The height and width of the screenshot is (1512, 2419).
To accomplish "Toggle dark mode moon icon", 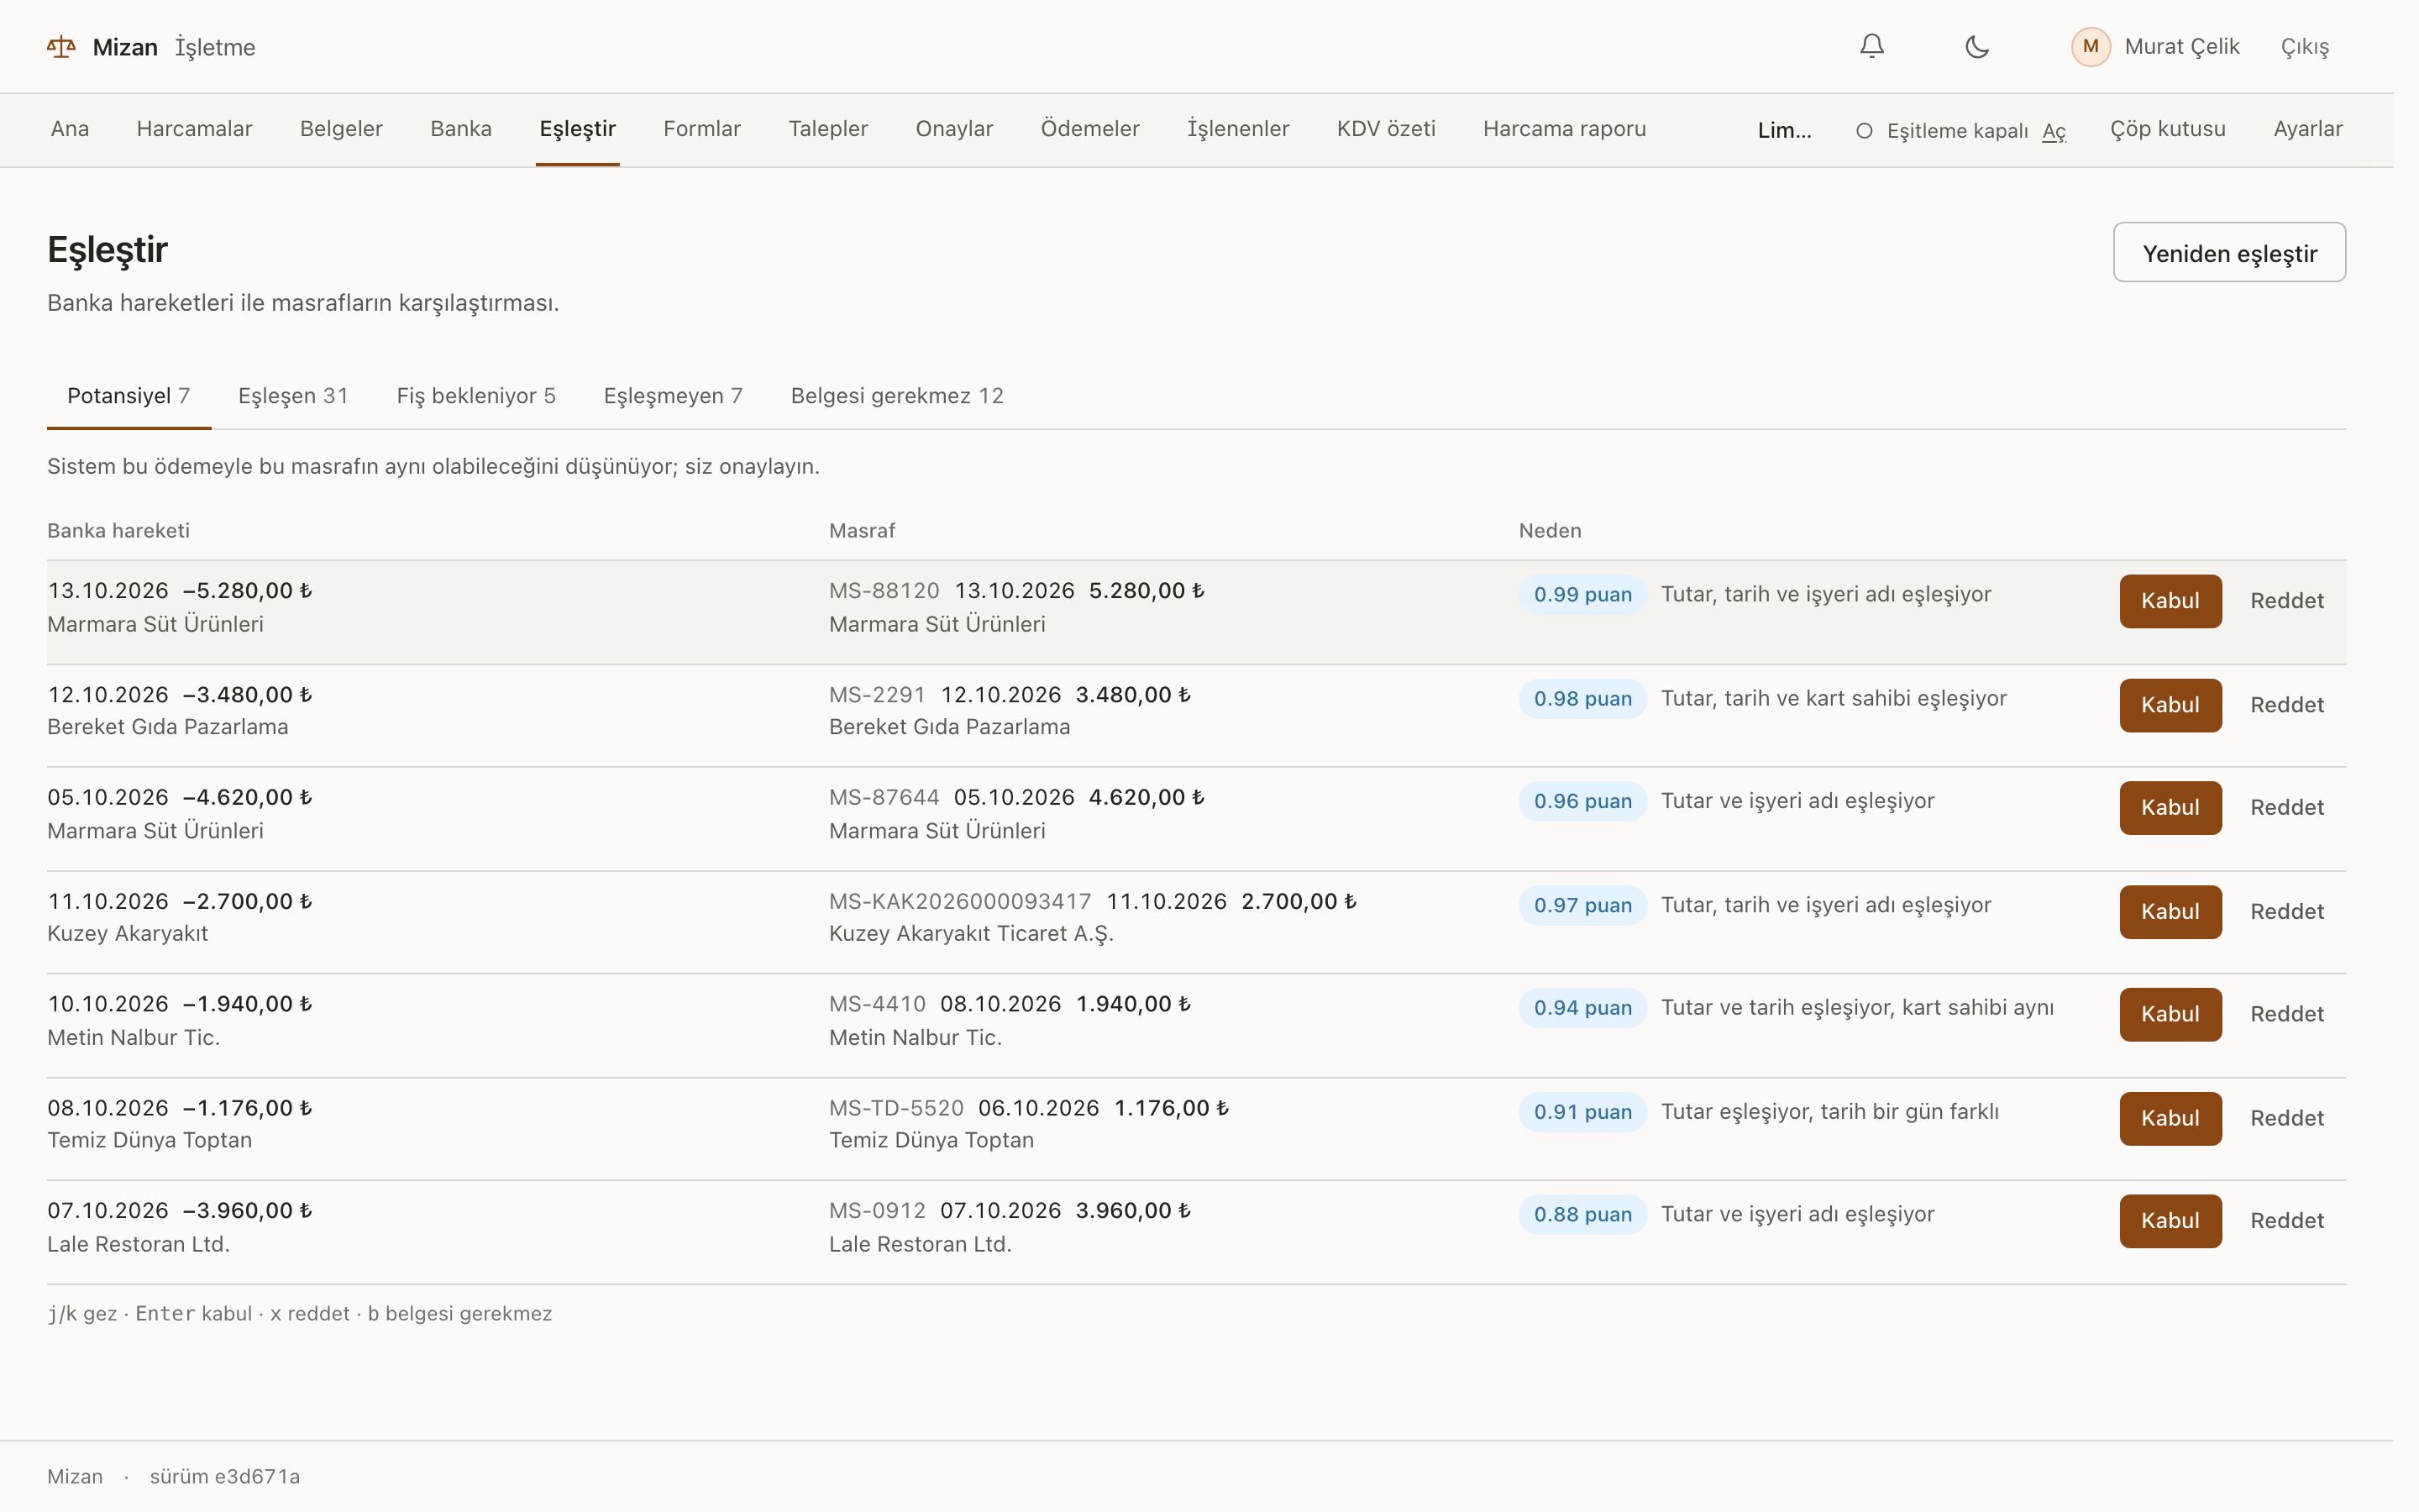I will (x=1976, y=46).
